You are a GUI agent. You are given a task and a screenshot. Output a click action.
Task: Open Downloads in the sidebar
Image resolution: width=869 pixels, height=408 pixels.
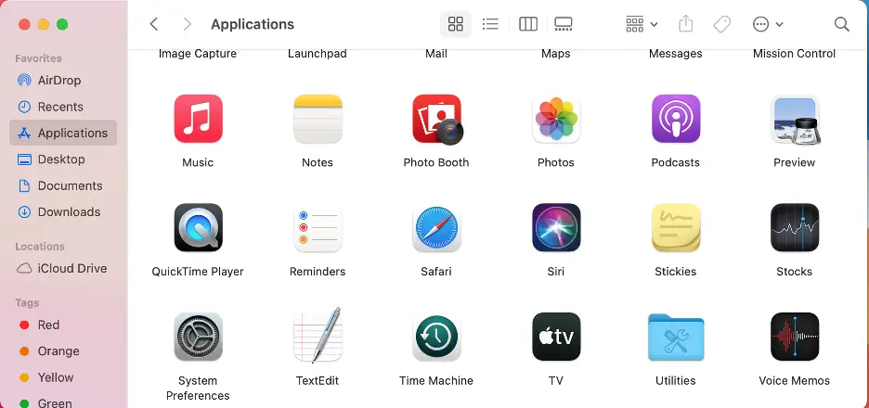coord(63,212)
